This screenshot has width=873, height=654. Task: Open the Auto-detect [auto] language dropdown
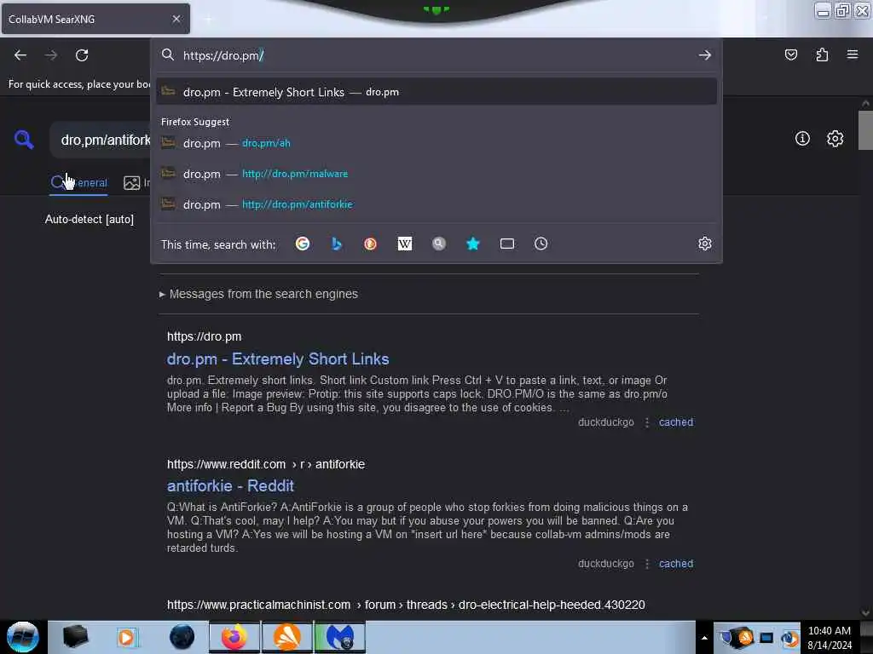point(90,219)
